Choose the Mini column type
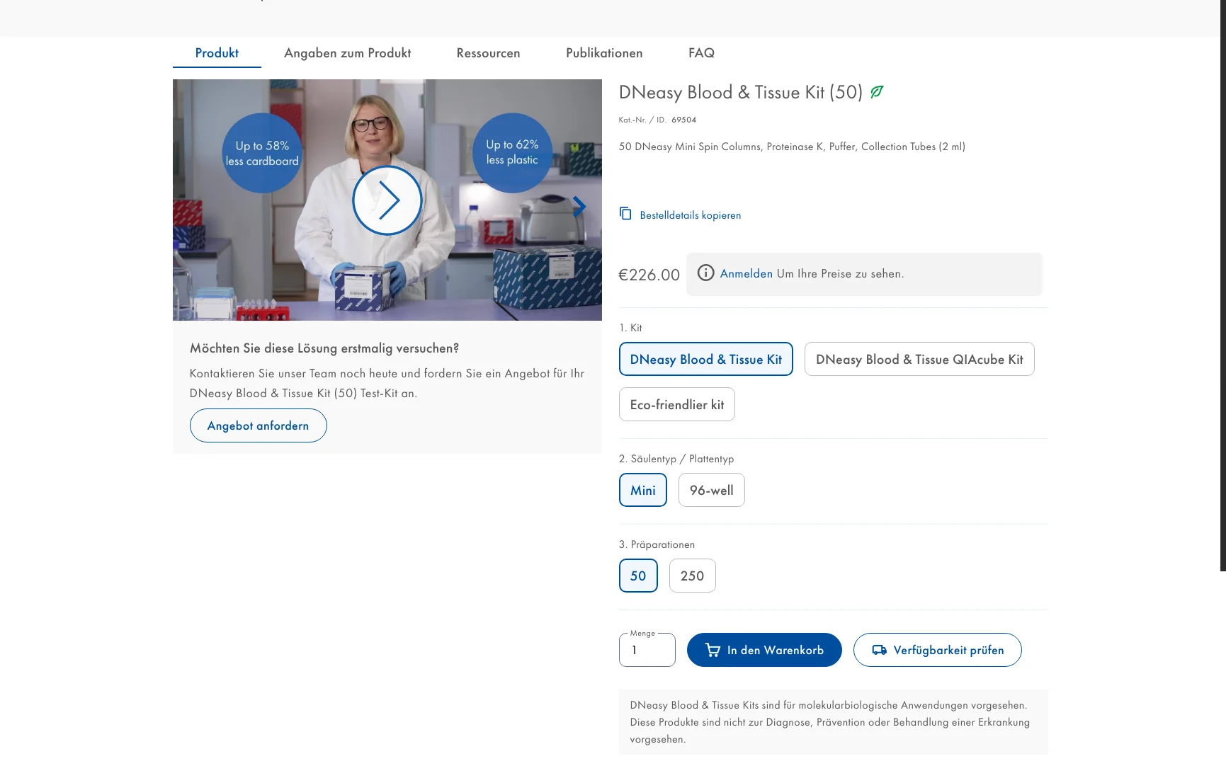Viewport: 1226px width, 766px height. (643, 490)
